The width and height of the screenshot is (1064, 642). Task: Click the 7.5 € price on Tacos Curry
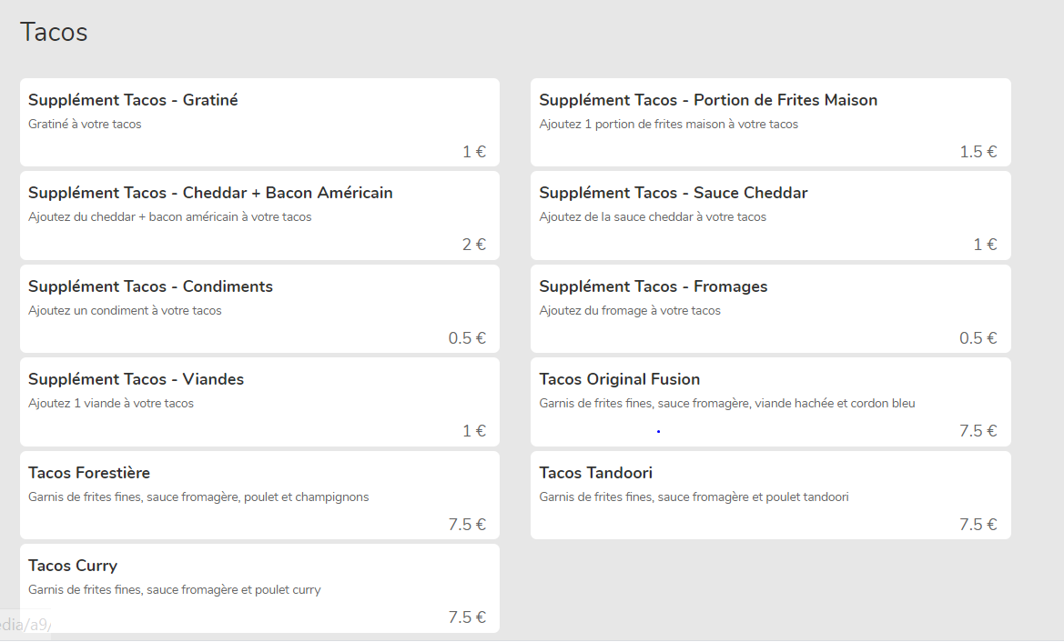(x=467, y=617)
